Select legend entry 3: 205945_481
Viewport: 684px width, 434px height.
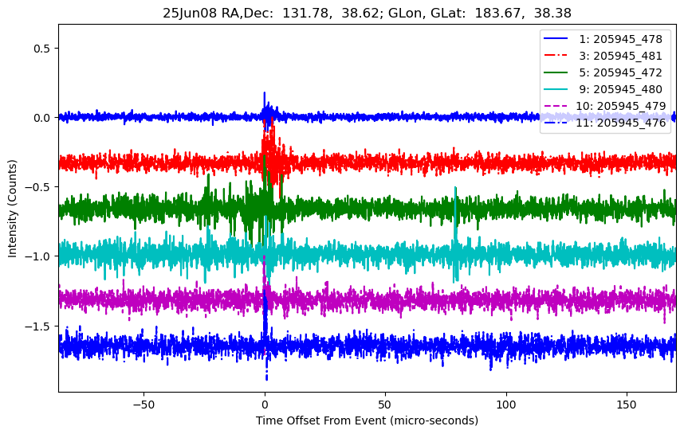pyautogui.click(x=620, y=56)
